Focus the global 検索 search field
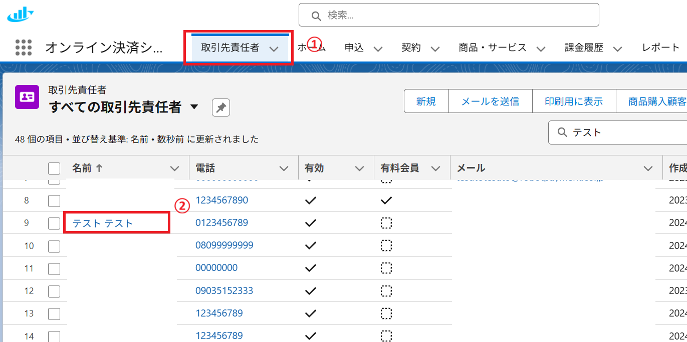This screenshot has width=687, height=342. (456, 15)
